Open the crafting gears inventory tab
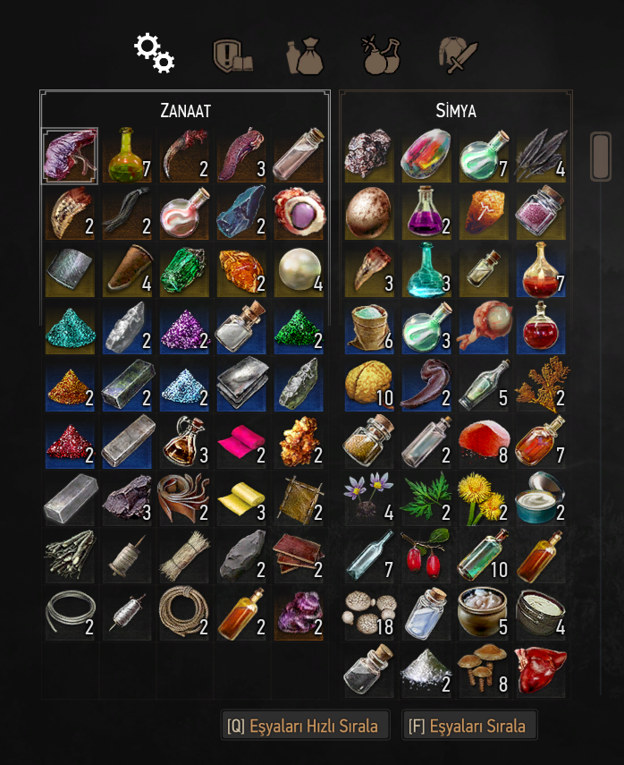The image size is (624, 765). [x=155, y=54]
